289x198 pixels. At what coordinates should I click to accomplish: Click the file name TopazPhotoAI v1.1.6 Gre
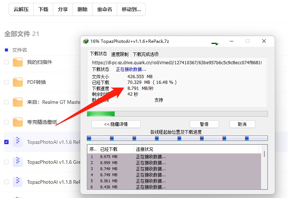pyautogui.click(x=54, y=162)
